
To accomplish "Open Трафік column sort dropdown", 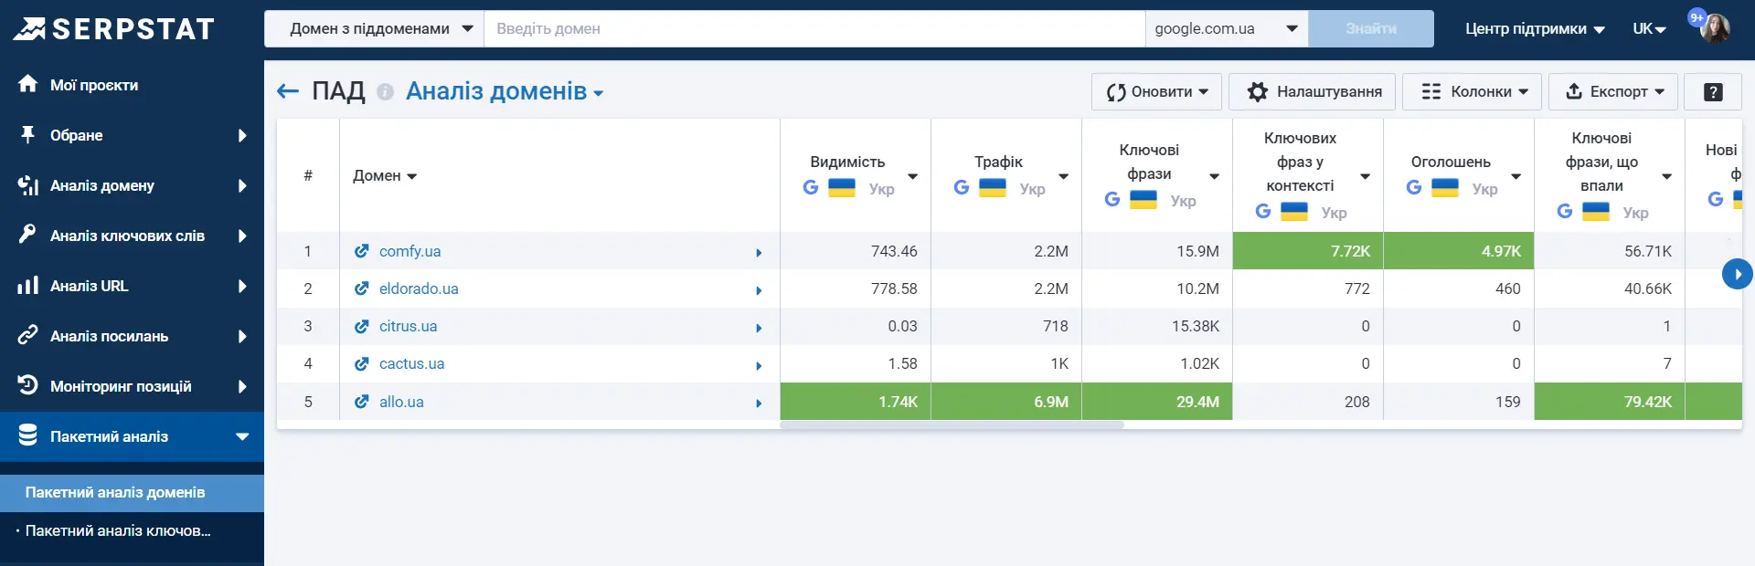I will (1063, 176).
